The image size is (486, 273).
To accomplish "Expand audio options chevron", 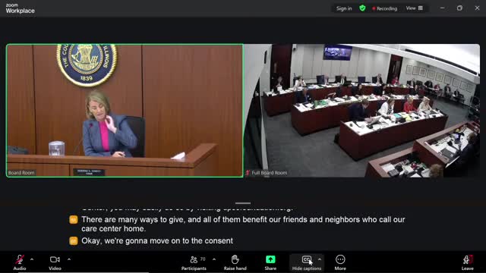I will tap(32, 259).
